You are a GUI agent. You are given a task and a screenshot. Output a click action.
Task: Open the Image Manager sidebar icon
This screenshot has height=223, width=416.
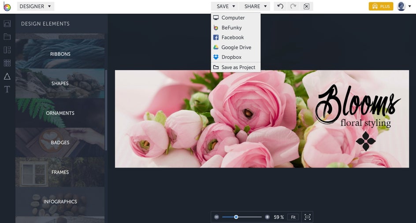[x=7, y=24]
